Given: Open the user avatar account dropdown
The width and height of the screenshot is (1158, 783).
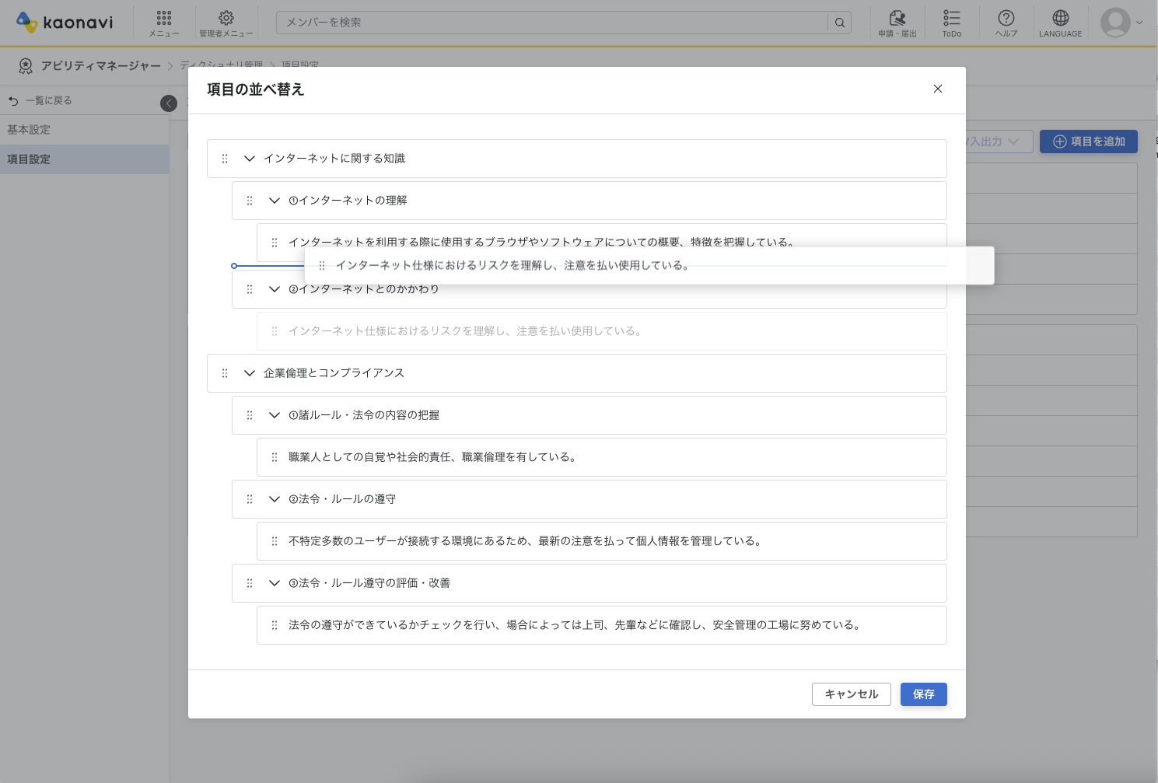Looking at the screenshot, I should coord(1121,23).
